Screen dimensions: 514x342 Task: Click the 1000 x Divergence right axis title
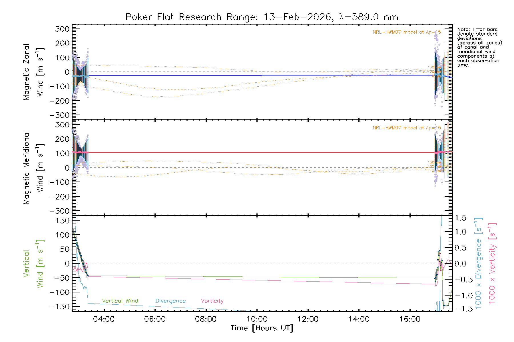tap(478, 263)
